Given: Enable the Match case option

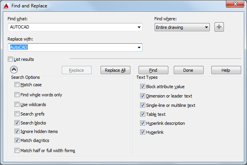Looking at the screenshot, I should click(x=17, y=85).
